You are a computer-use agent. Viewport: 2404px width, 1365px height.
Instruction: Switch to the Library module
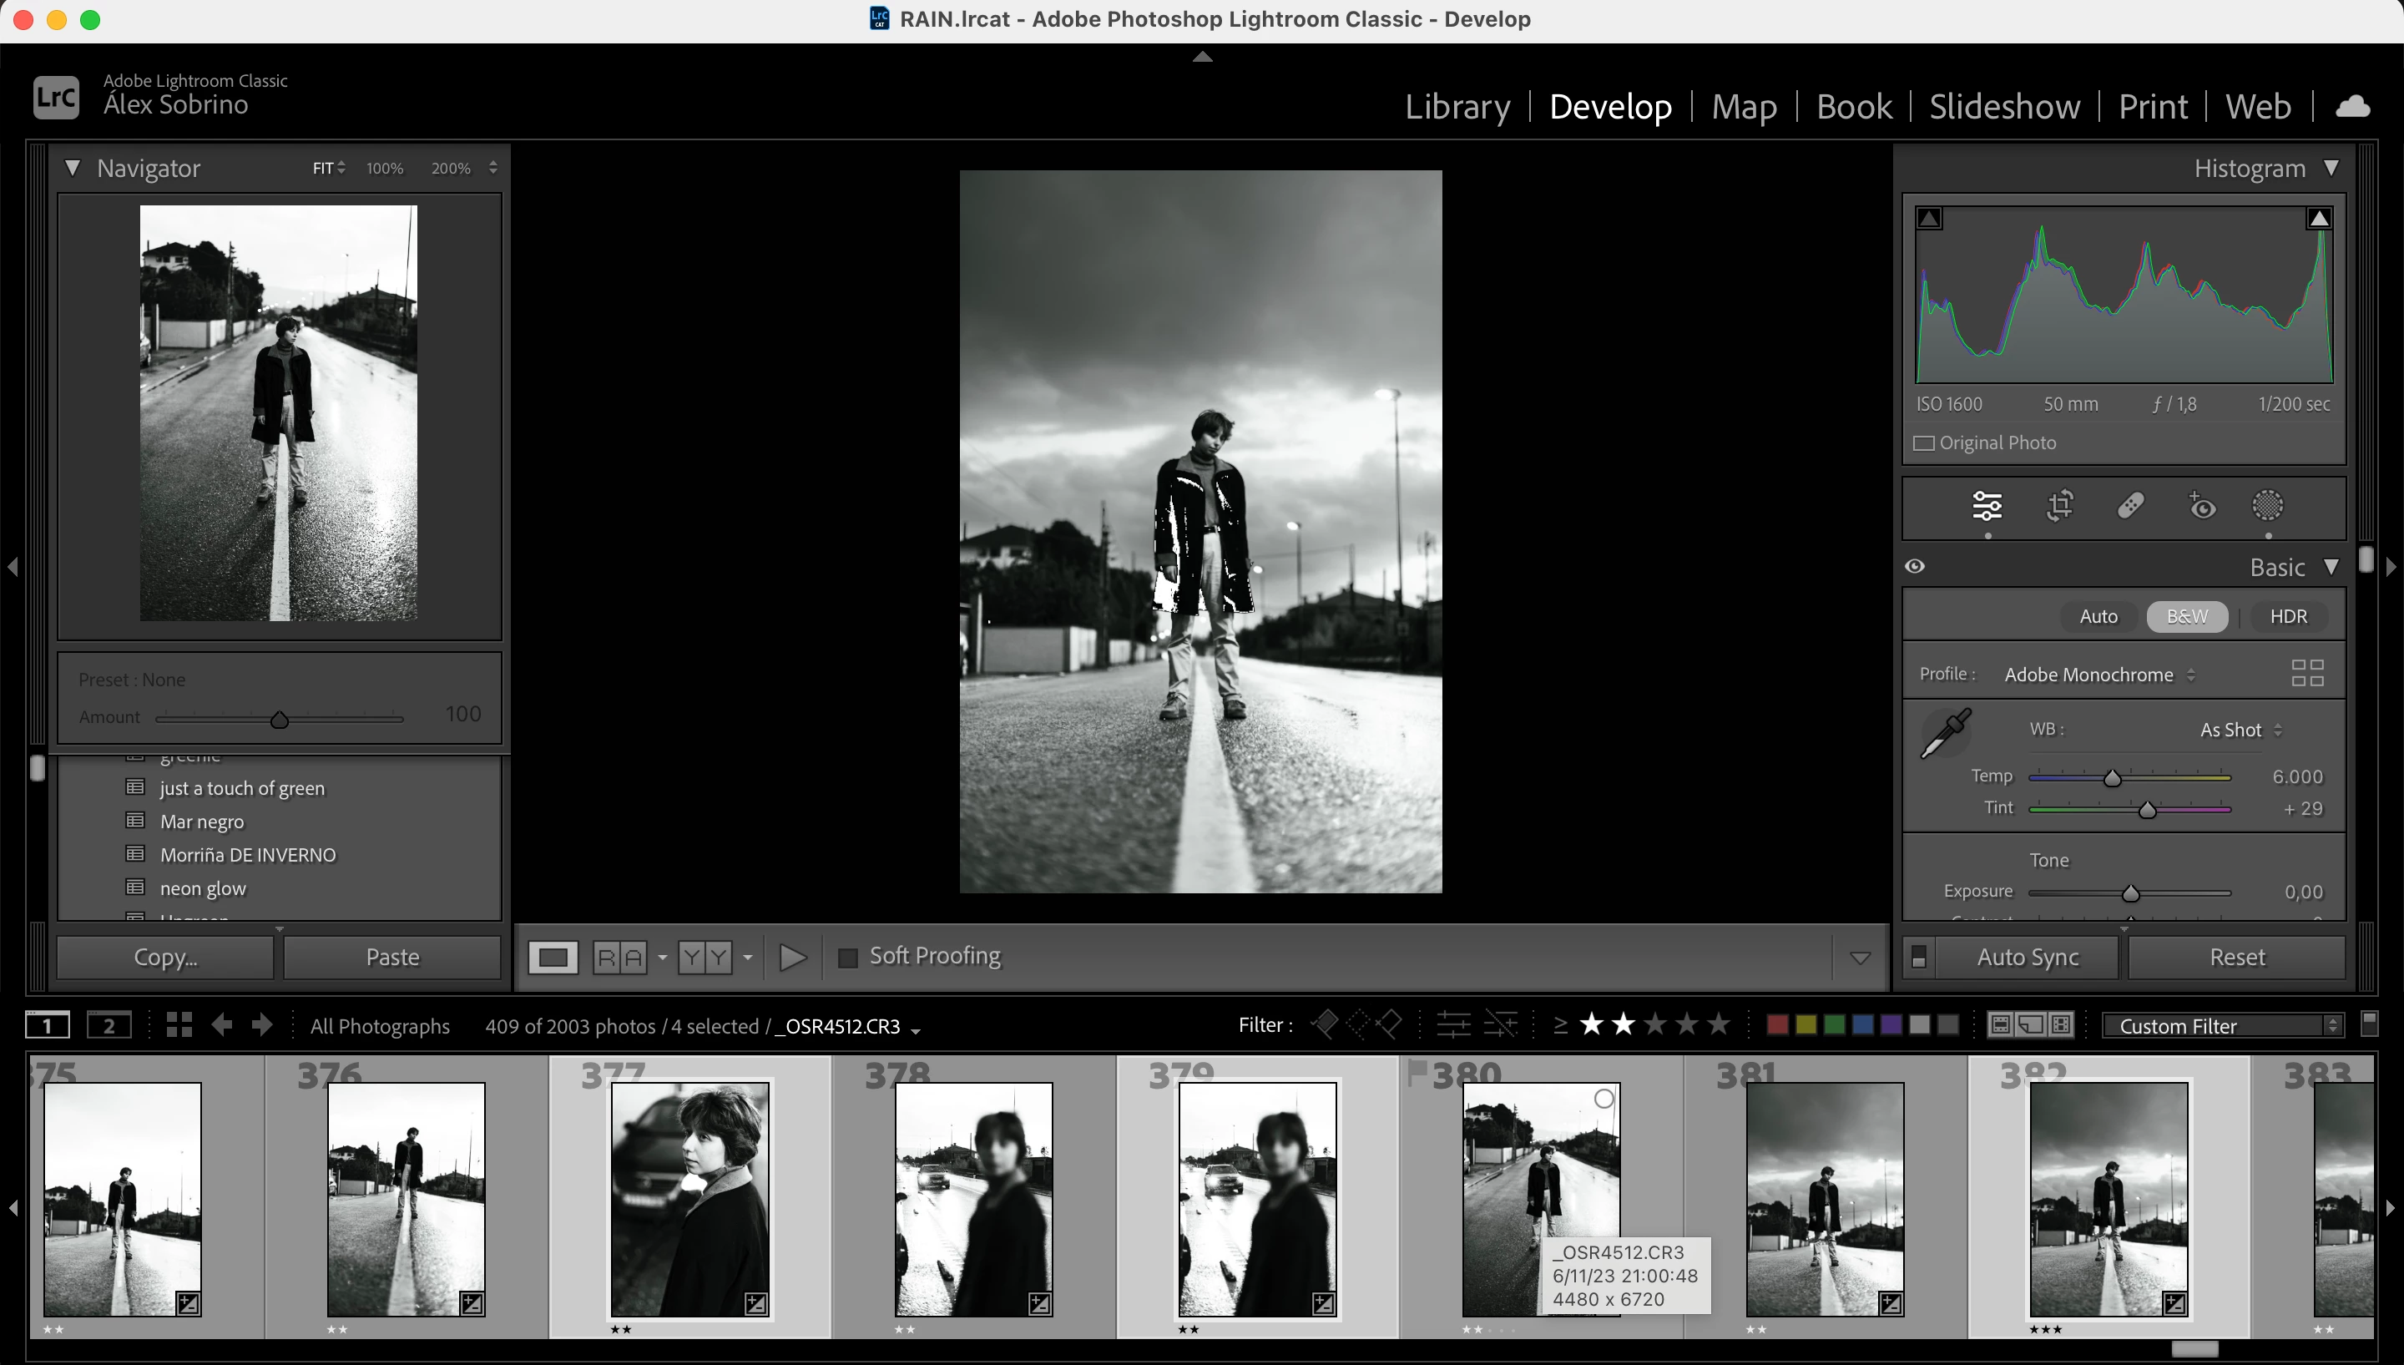point(1457,106)
